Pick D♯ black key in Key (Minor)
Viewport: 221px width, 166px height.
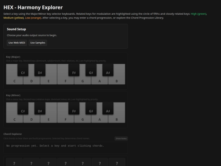pyautogui.click(x=40, y=108)
